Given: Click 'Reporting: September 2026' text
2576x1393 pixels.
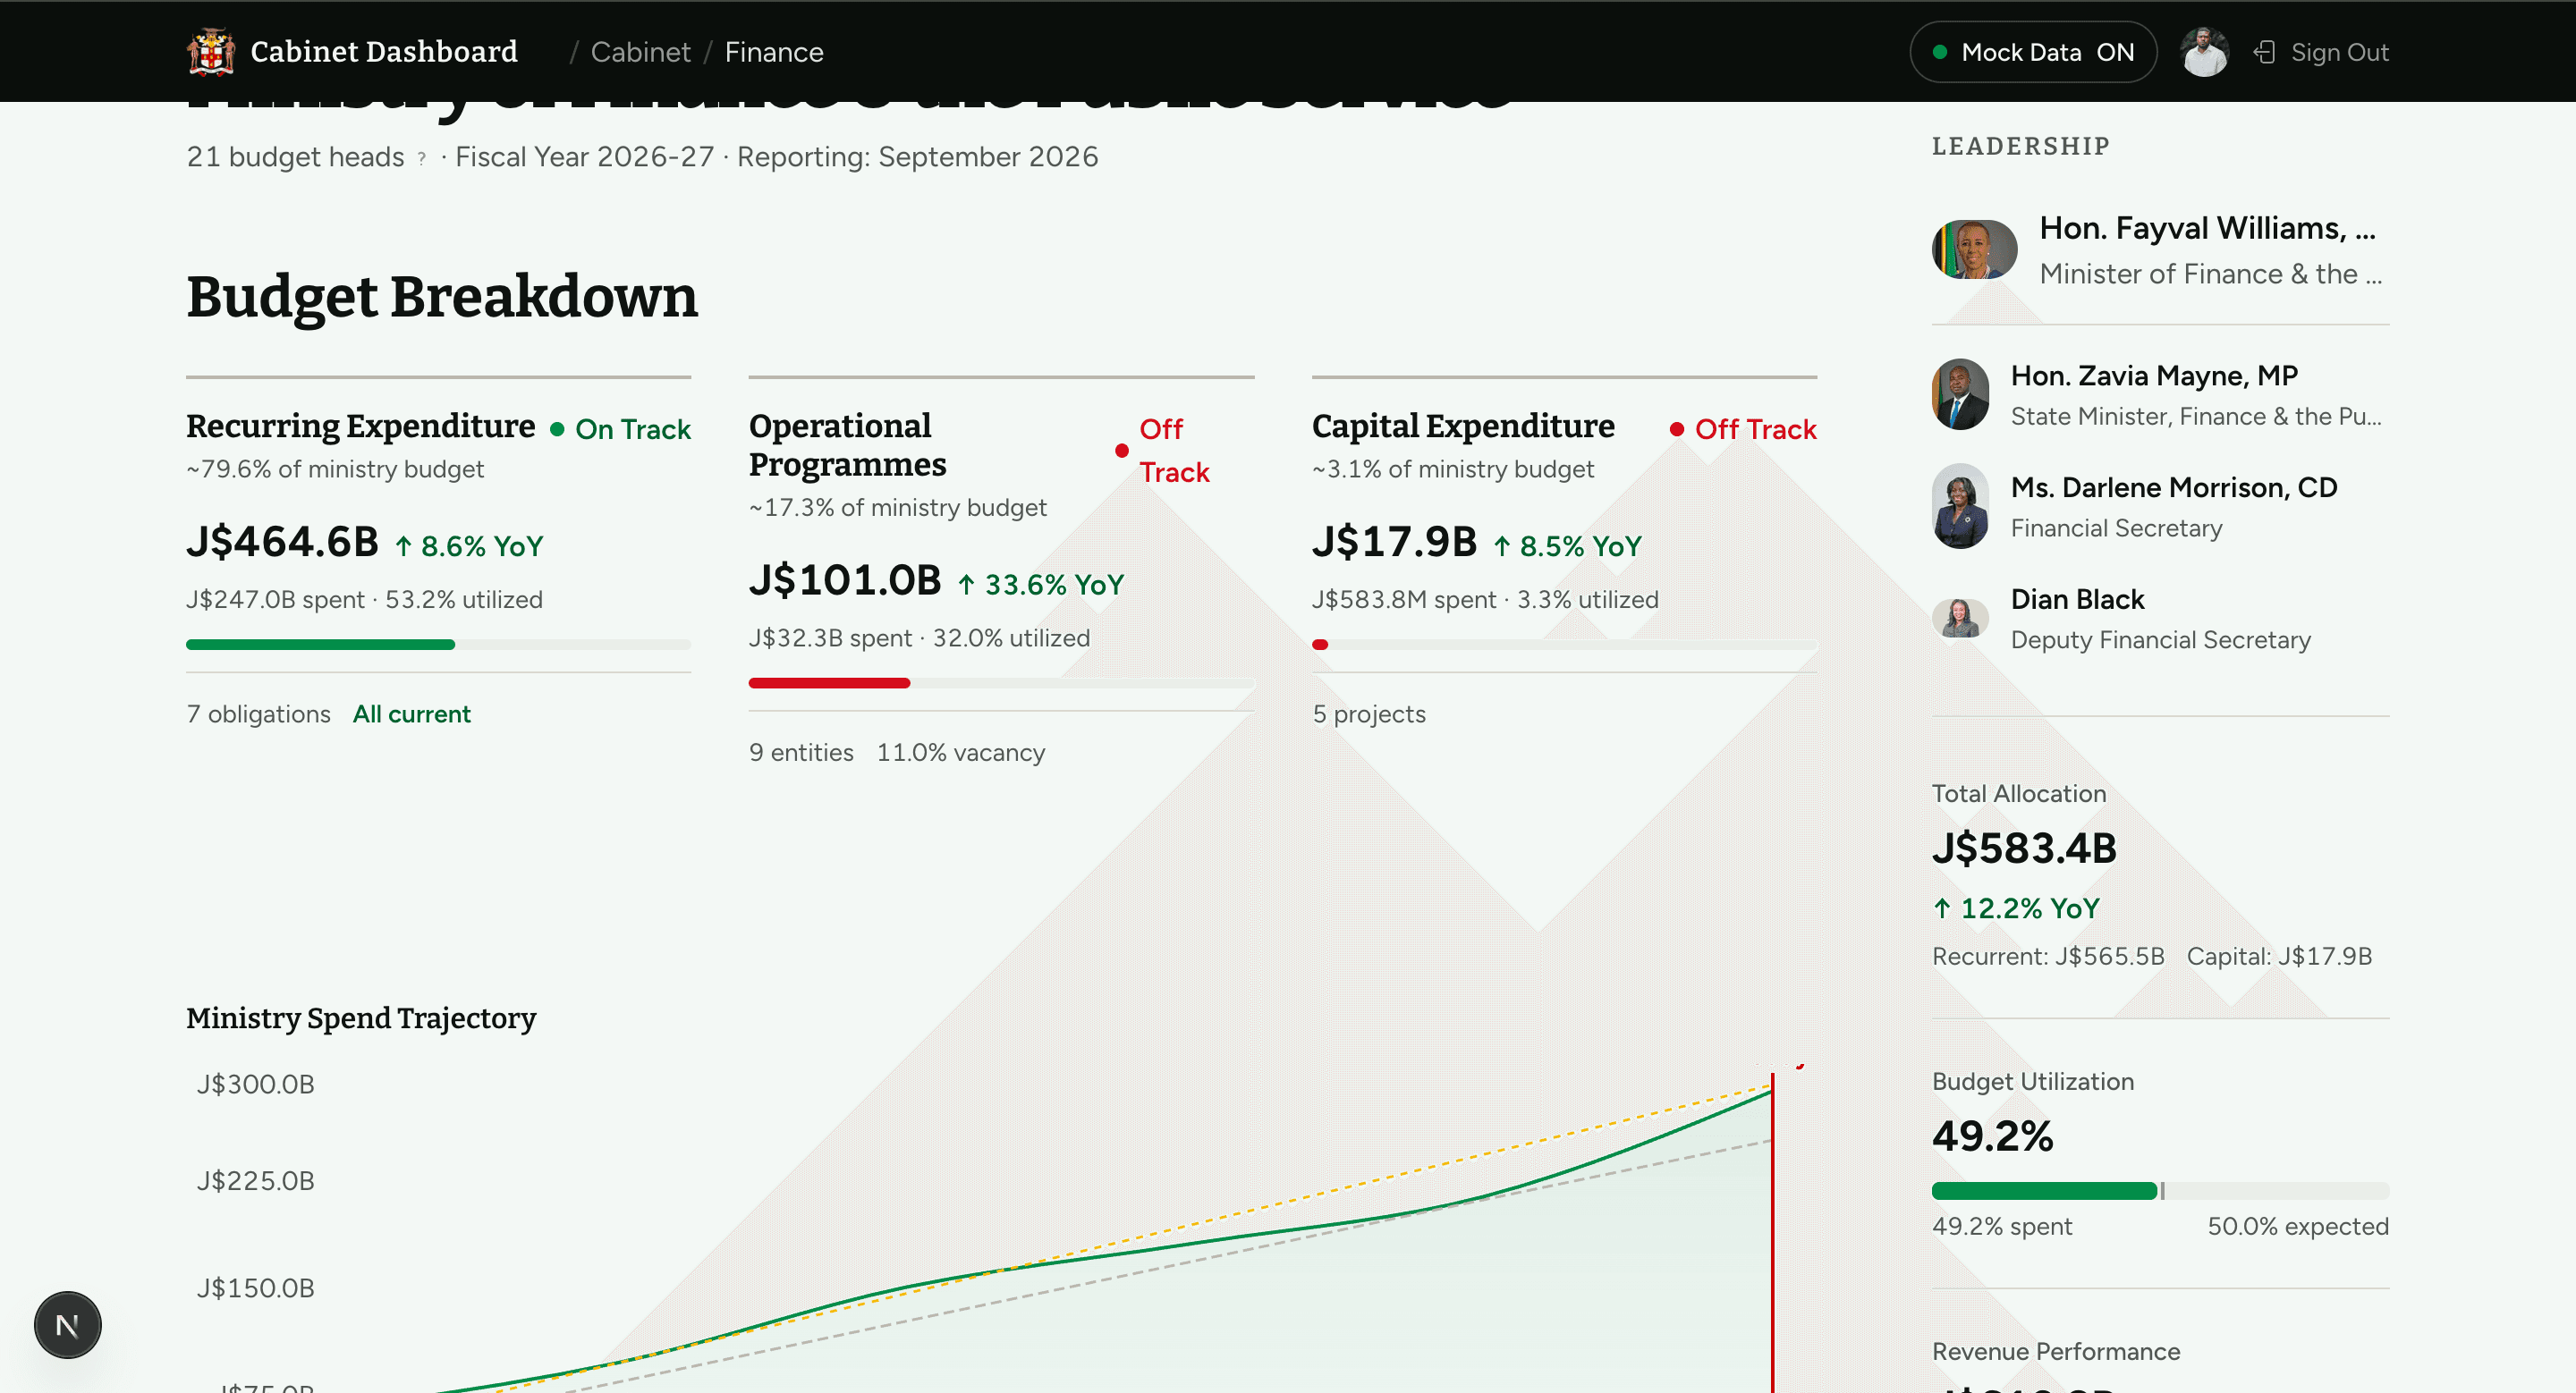Looking at the screenshot, I should pyautogui.click(x=917, y=156).
